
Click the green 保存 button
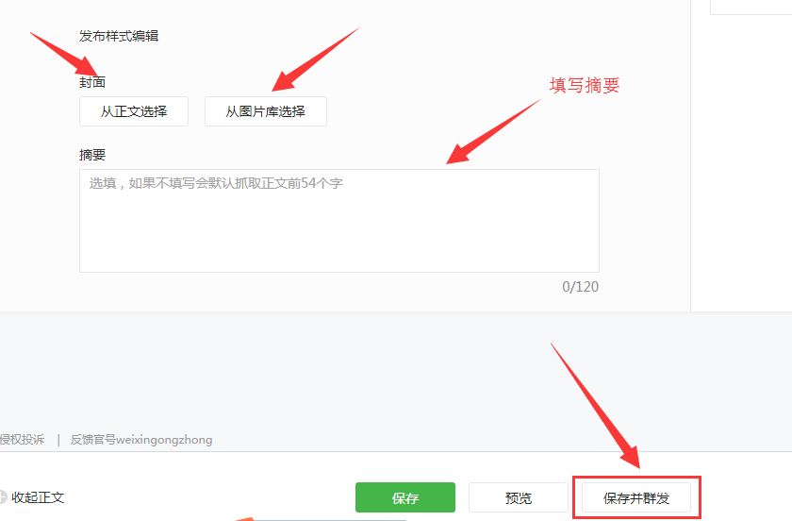[x=405, y=497]
